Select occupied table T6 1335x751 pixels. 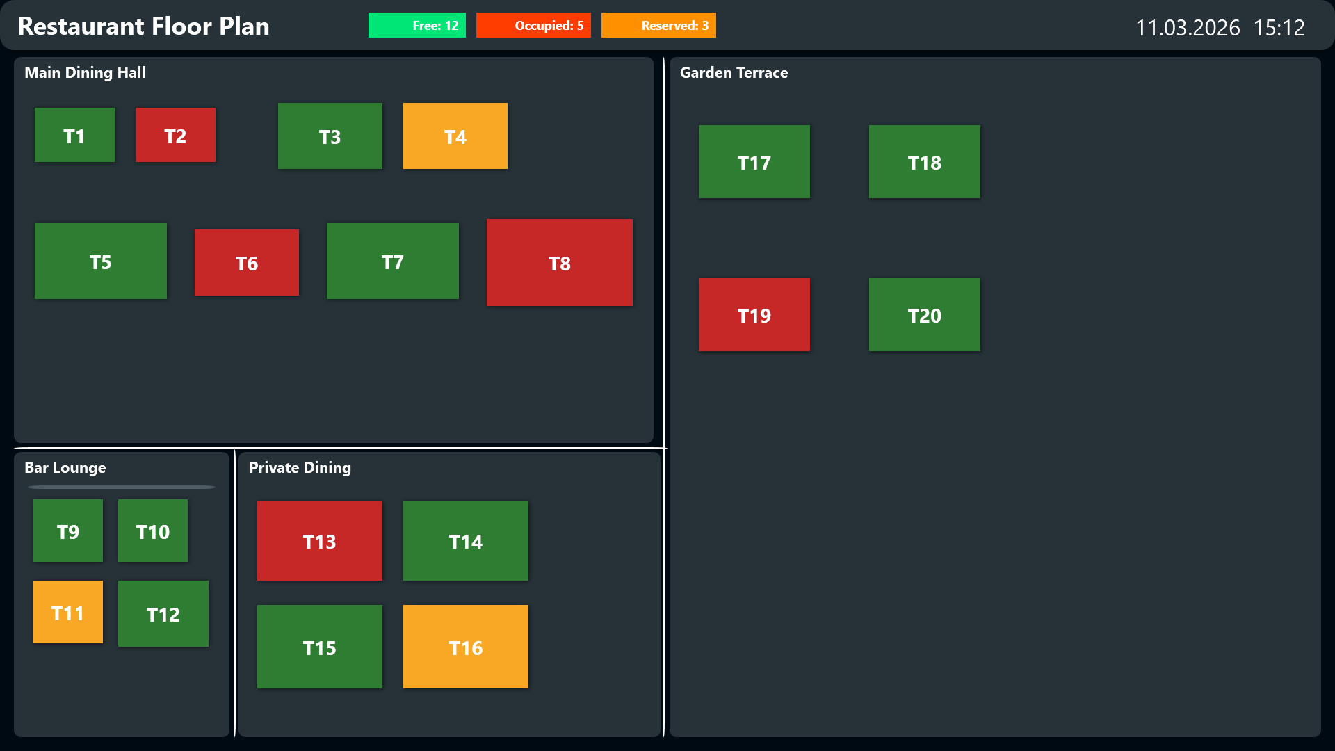point(246,262)
